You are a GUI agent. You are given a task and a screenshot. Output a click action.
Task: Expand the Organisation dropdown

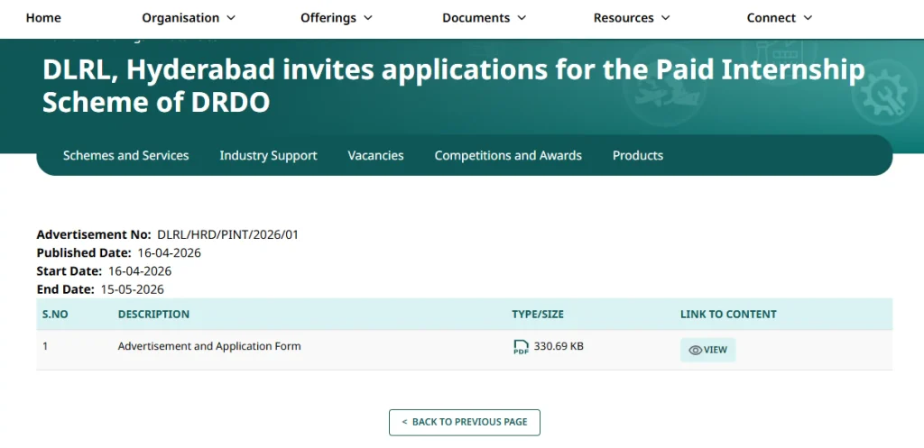(x=189, y=18)
